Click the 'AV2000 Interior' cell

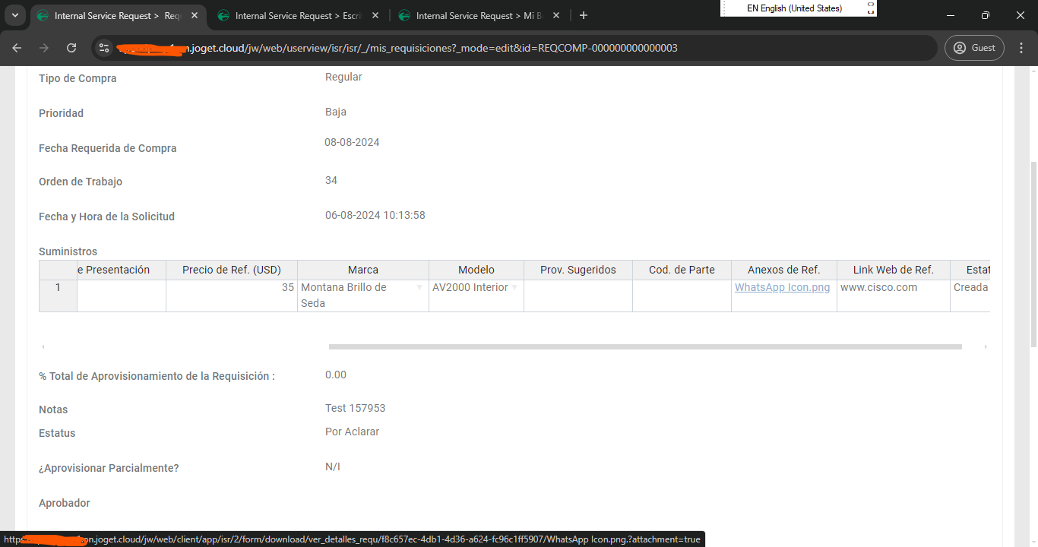(x=476, y=296)
